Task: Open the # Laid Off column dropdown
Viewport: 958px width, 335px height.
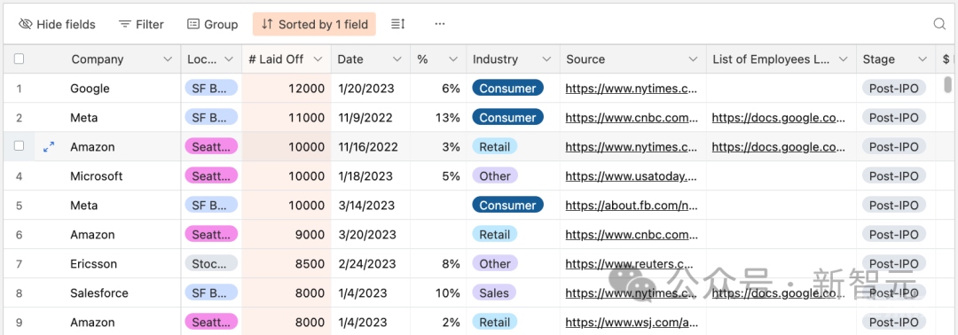Action: (x=318, y=59)
